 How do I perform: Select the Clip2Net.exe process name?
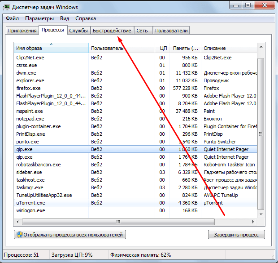(x=30, y=58)
